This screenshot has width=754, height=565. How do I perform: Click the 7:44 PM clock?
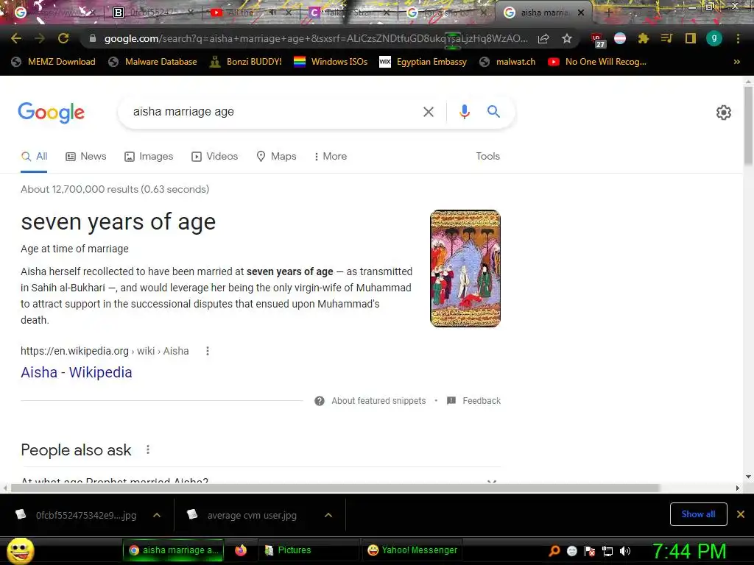click(x=688, y=551)
